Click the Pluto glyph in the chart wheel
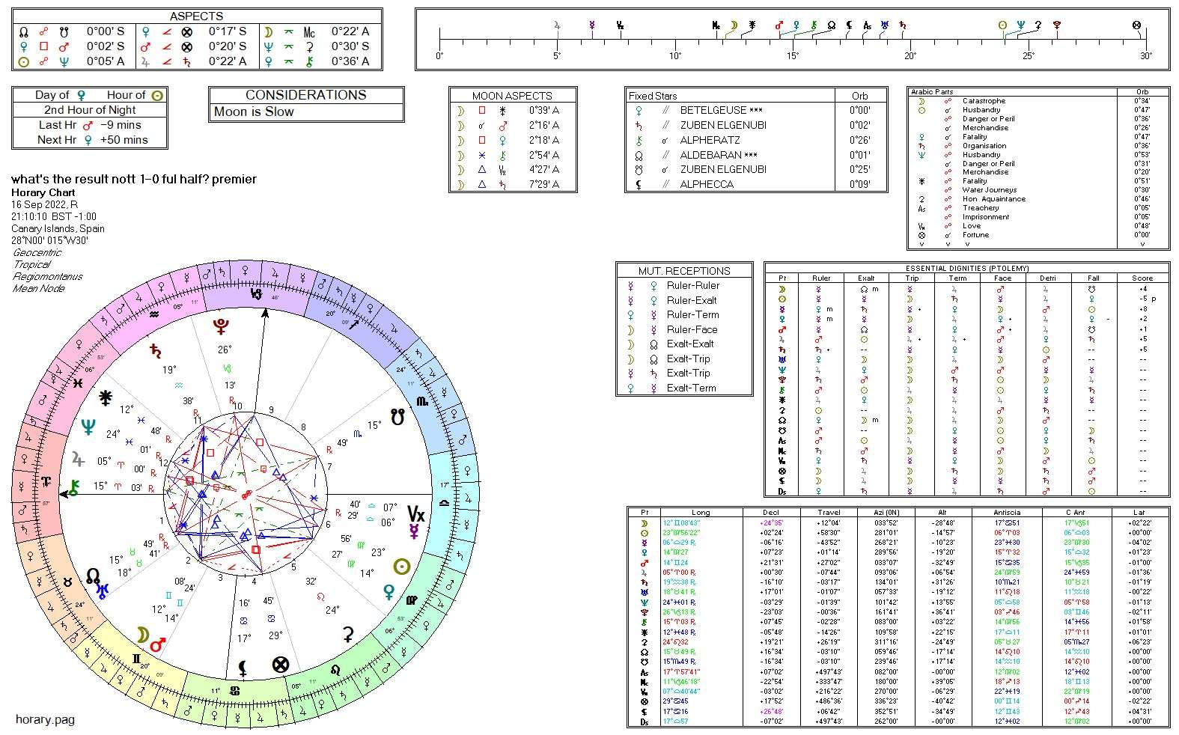Image resolution: width=1179 pixels, height=735 pixels. click(x=222, y=326)
